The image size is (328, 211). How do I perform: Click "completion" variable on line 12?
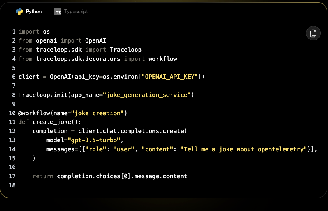pyautogui.click(x=50, y=131)
